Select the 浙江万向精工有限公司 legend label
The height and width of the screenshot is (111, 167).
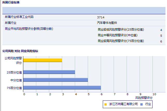pos(123,104)
